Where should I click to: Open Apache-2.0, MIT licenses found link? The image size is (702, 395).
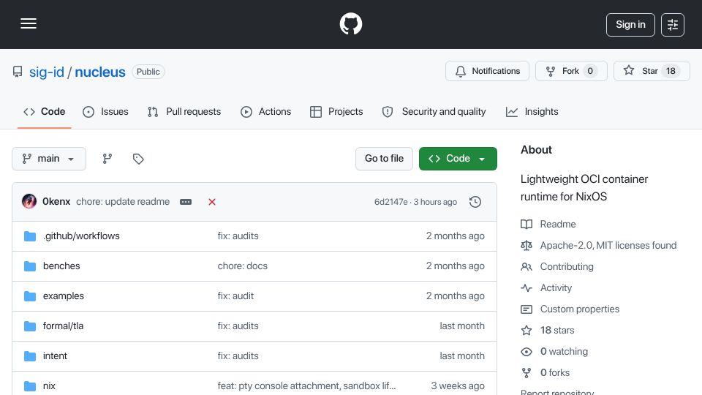click(x=599, y=246)
